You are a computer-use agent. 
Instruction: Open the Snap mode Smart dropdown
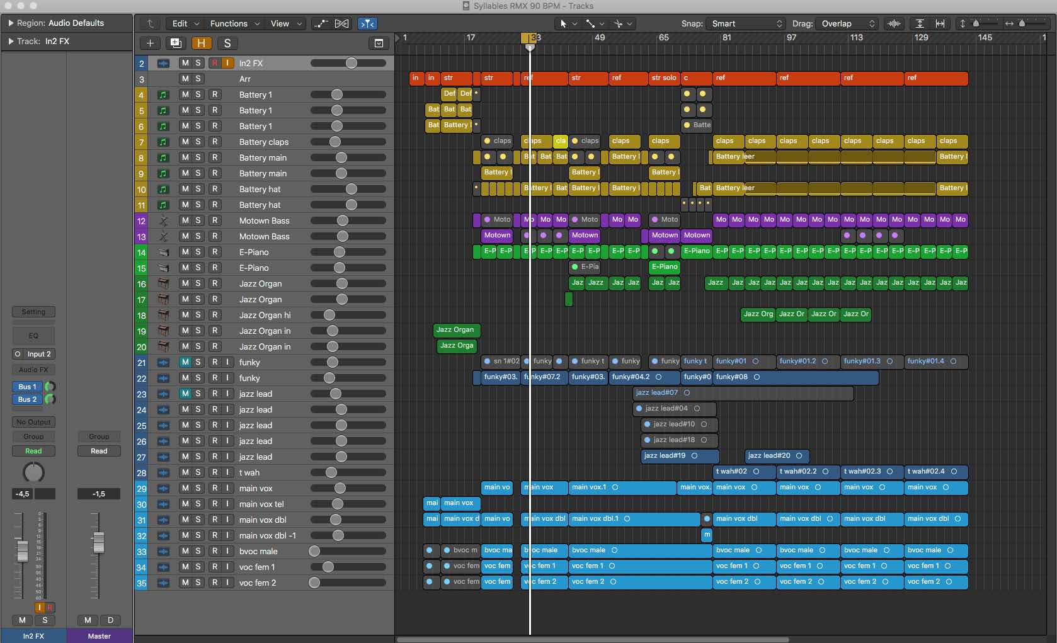746,23
